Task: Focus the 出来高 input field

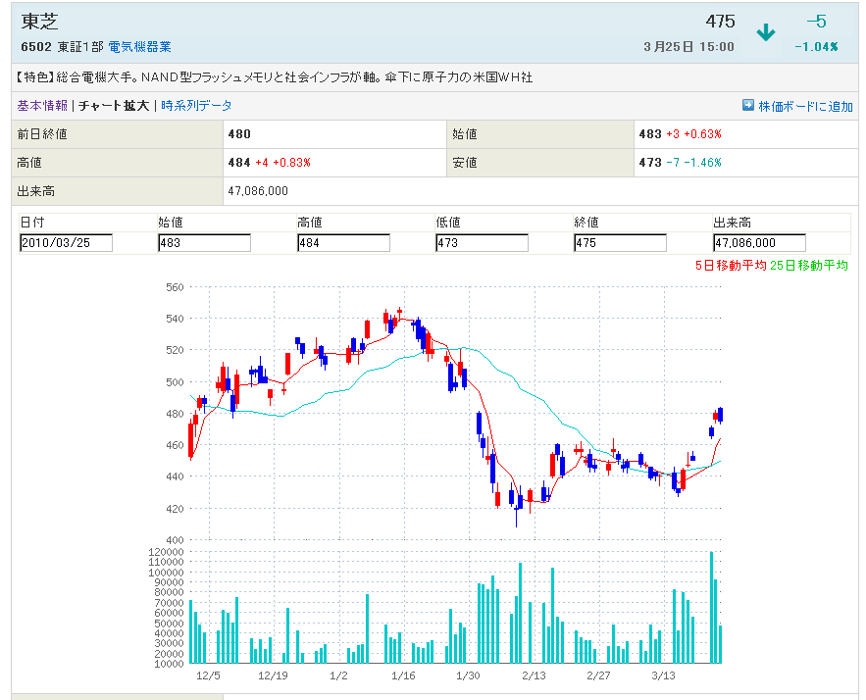Action: (x=759, y=243)
